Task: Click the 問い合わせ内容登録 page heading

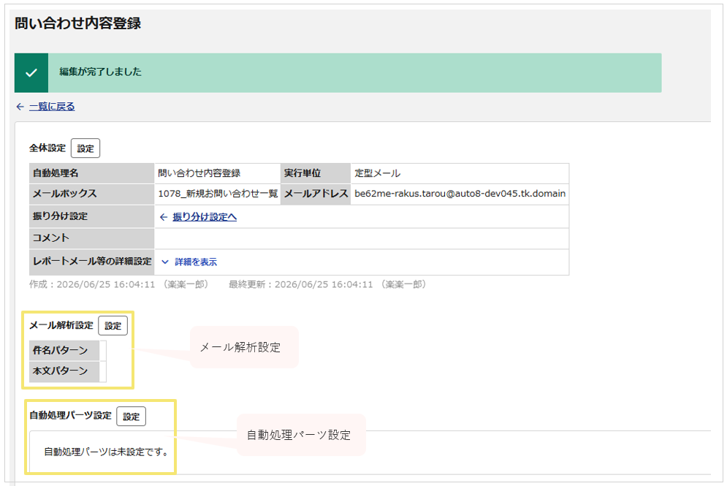Action: [78, 23]
